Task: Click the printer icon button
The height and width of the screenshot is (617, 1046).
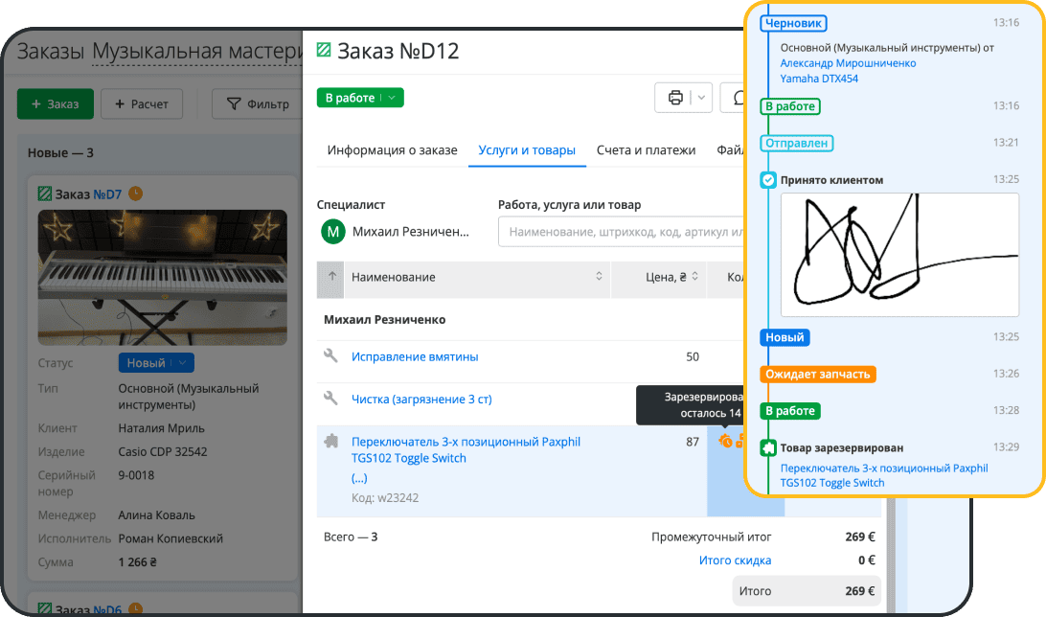Action: point(675,98)
